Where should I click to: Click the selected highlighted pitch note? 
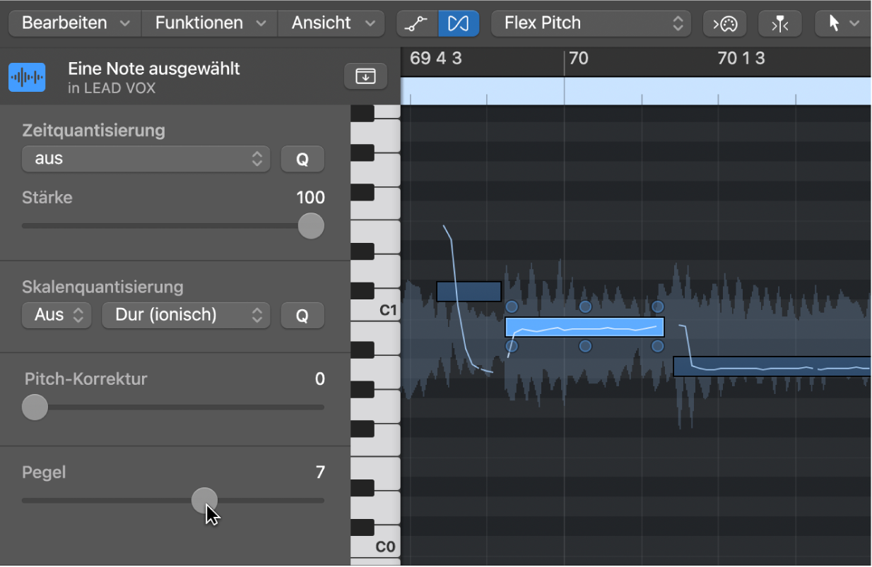584,327
